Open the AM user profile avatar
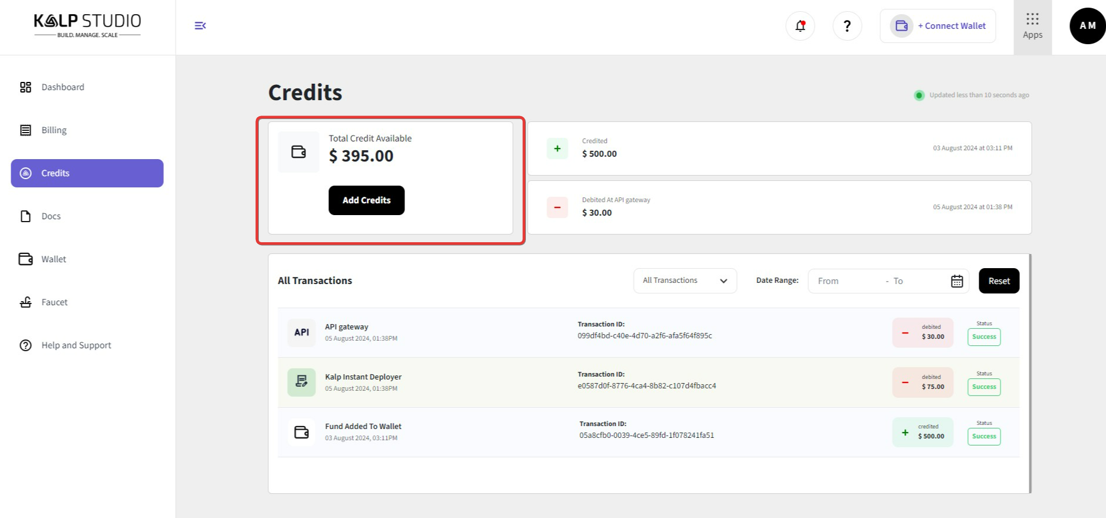The image size is (1106, 518). coord(1087,26)
